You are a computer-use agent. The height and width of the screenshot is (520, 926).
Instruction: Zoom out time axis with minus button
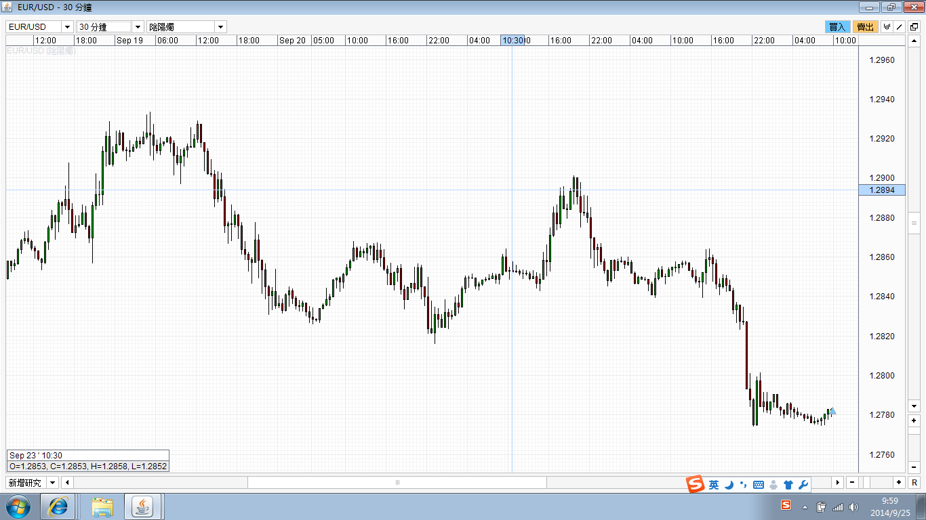(852, 483)
